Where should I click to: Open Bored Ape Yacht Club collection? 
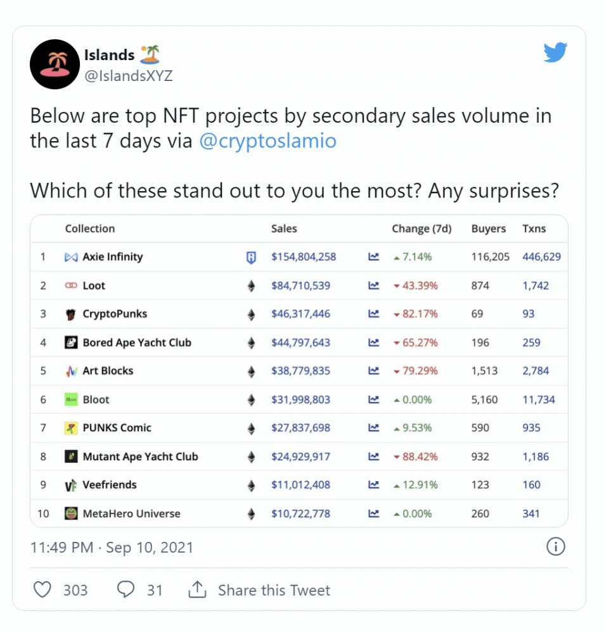pos(137,342)
